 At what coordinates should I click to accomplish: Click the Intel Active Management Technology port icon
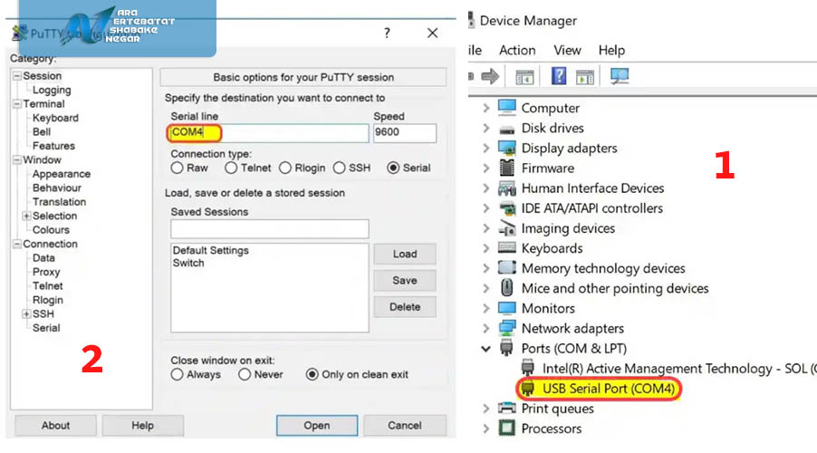click(x=528, y=368)
